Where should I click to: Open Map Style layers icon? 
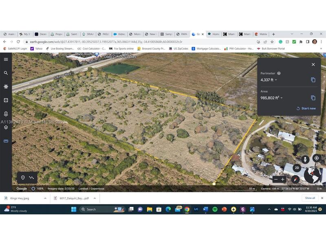pos(6,127)
